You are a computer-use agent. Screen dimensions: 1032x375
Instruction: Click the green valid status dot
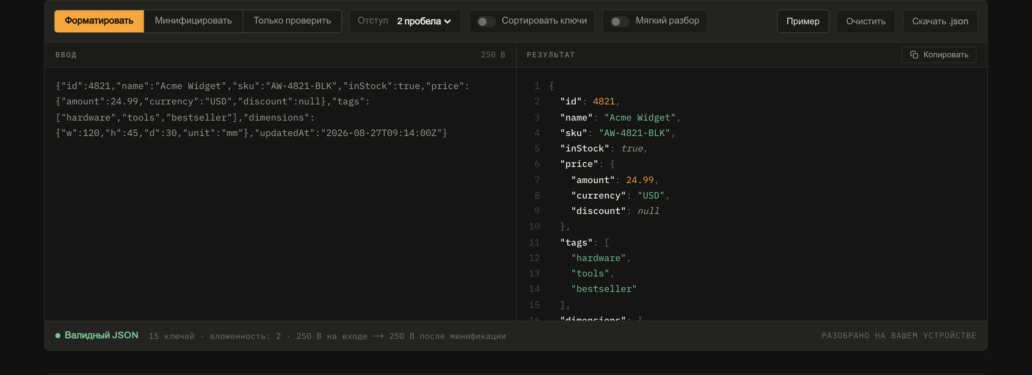pos(58,336)
